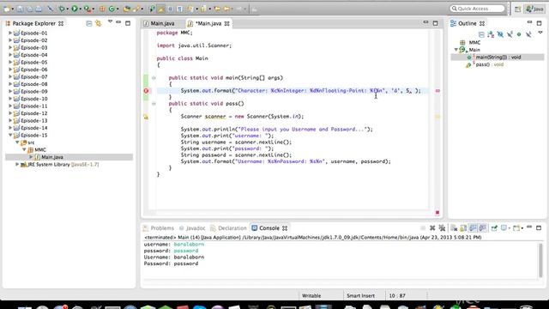Click Clear Console icon

[x=454, y=228]
